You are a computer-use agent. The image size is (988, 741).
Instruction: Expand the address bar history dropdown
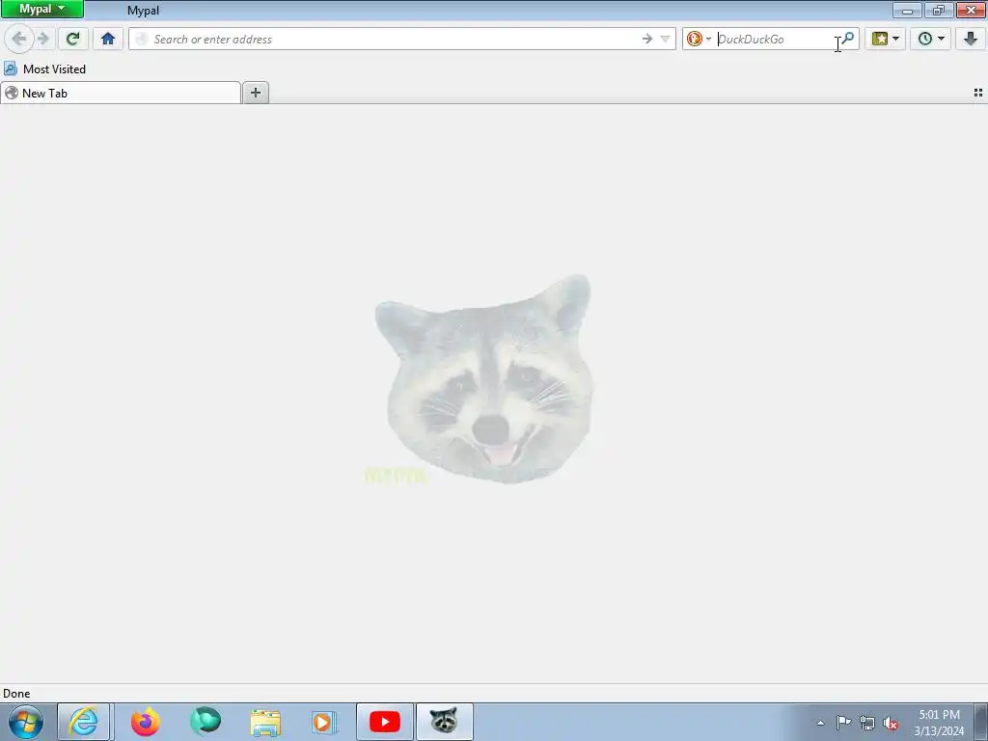pyautogui.click(x=665, y=39)
